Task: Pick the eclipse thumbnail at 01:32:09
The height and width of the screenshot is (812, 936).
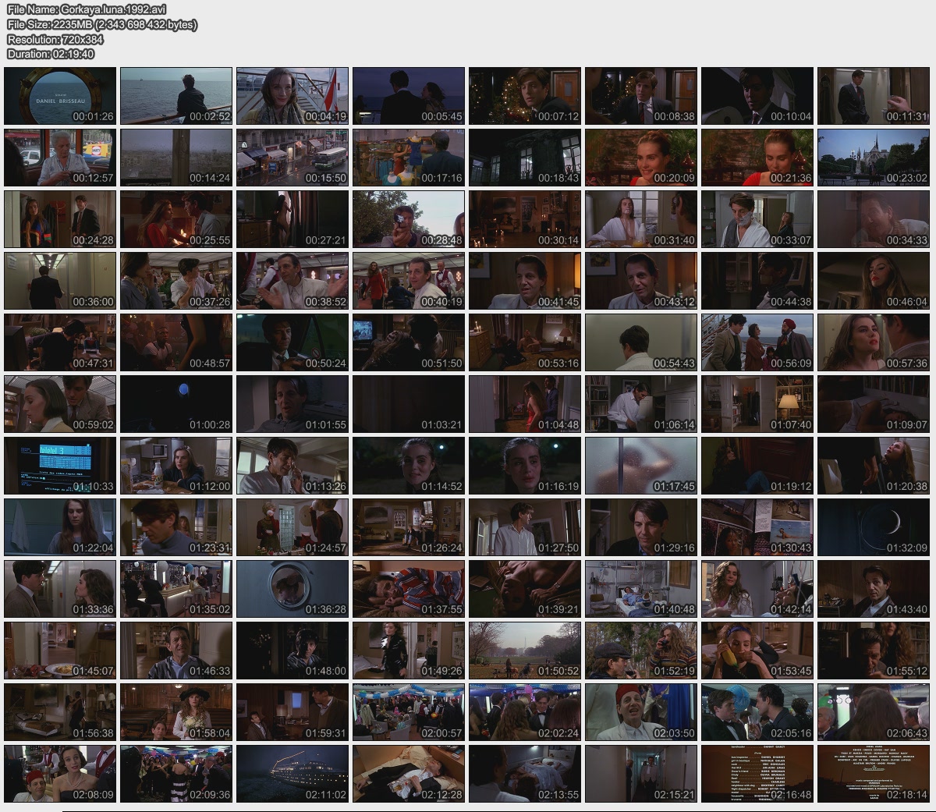Action: click(x=874, y=527)
